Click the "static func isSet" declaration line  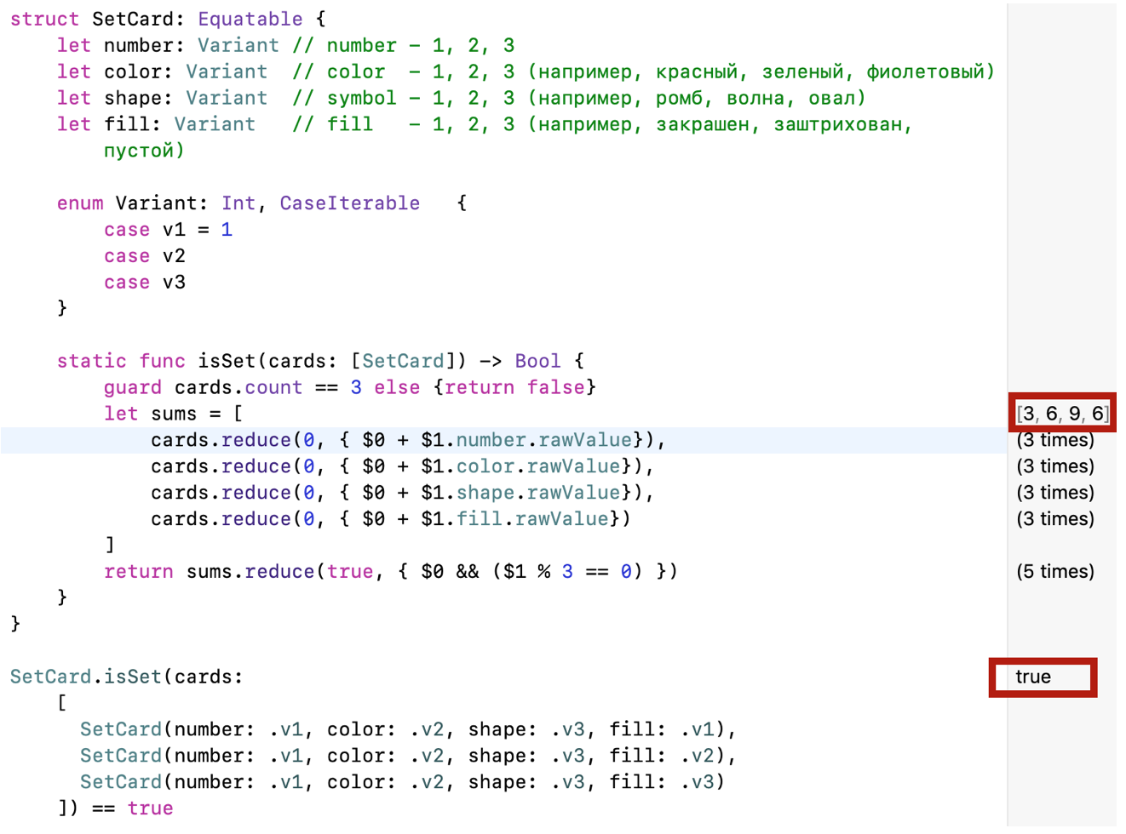[321, 361]
